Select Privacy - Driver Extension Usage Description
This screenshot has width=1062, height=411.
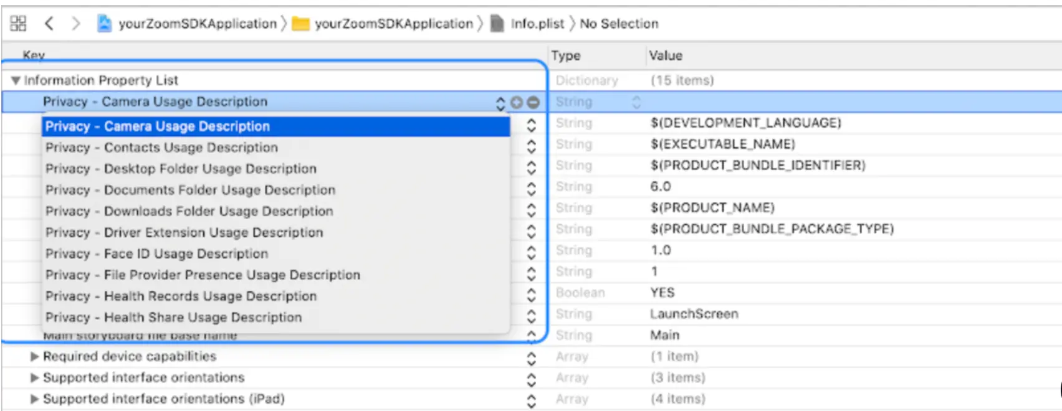tap(275, 232)
